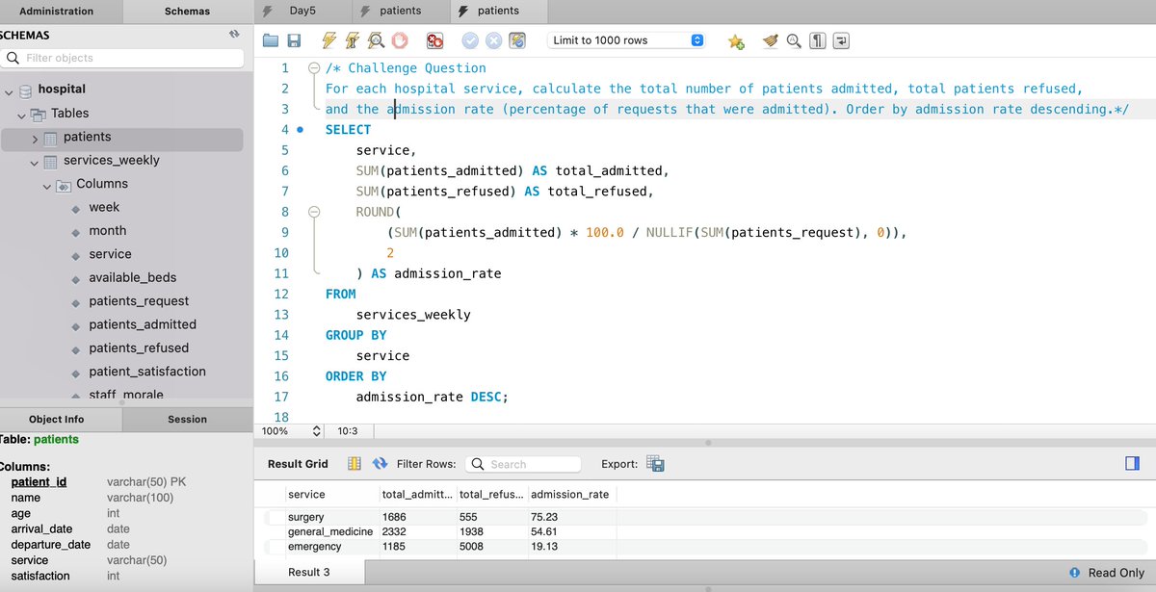
Task: Open the Day5 query tab
Action: (x=302, y=11)
